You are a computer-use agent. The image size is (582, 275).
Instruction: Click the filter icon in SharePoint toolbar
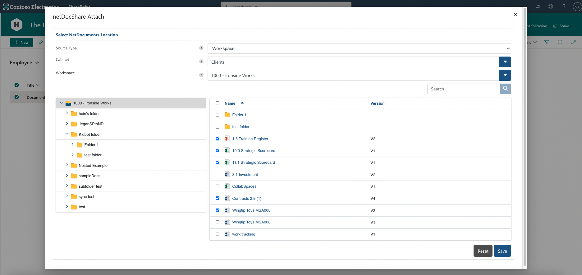click(x=547, y=42)
